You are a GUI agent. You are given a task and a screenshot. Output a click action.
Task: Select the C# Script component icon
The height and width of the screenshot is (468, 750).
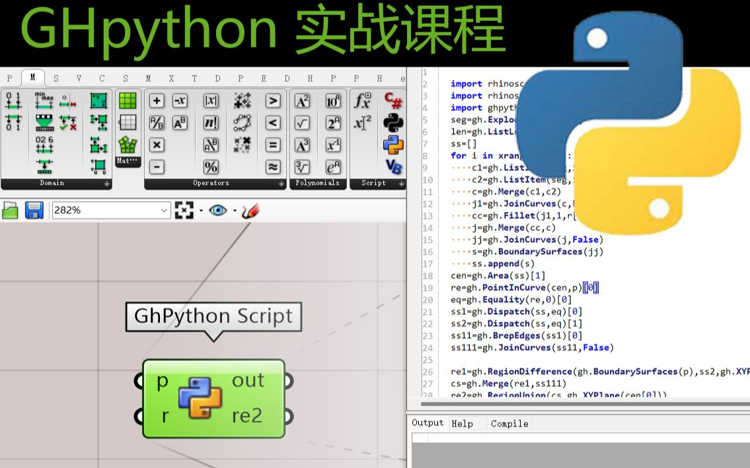click(x=393, y=101)
